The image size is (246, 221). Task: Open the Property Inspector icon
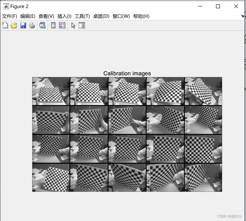[82, 25]
